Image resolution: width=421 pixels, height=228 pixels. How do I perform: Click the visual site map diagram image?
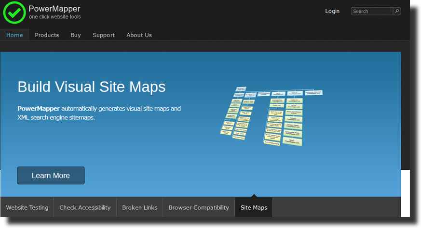click(271, 116)
